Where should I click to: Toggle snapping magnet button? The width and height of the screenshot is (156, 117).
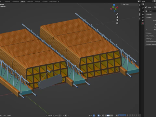click(x=59, y=115)
